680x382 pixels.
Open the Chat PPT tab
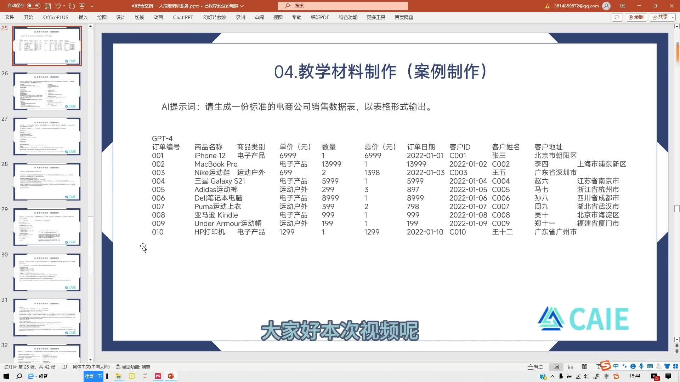click(x=183, y=17)
